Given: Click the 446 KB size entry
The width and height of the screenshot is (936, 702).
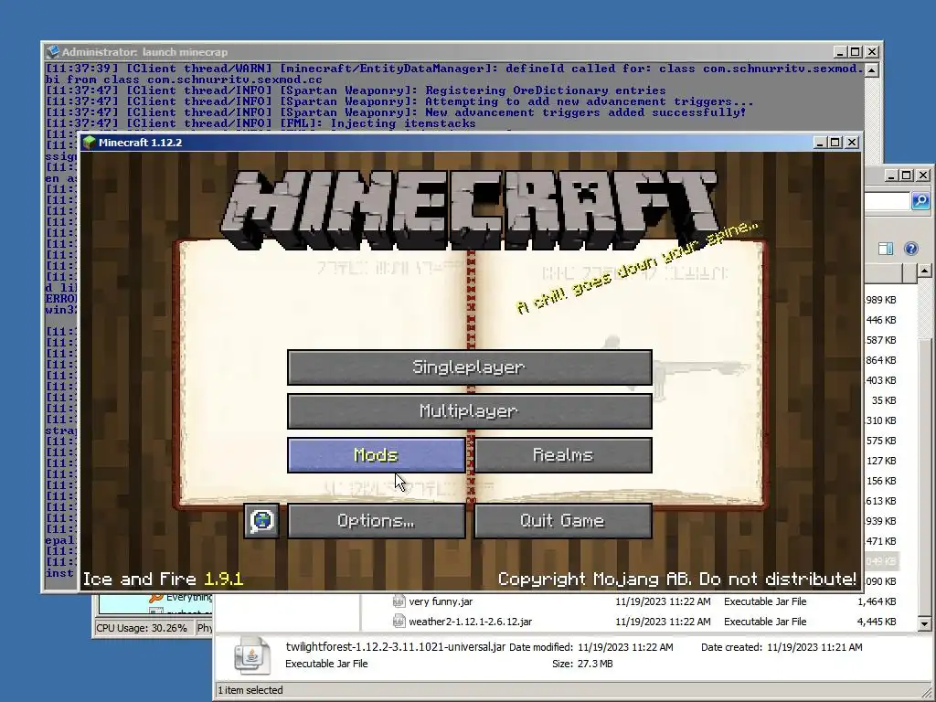Looking at the screenshot, I should point(881,320).
